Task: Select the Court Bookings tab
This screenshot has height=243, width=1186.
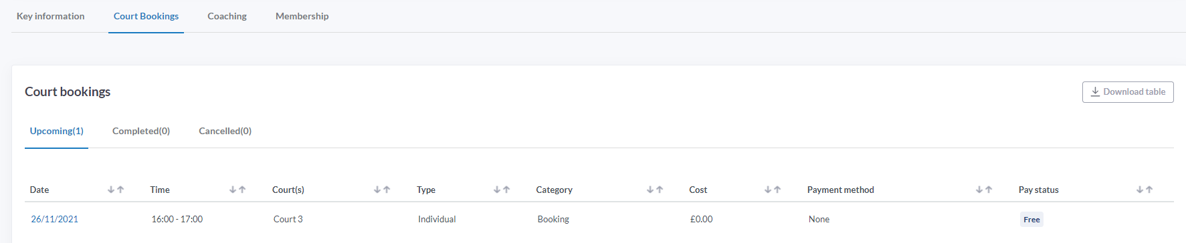Action: click(x=146, y=16)
